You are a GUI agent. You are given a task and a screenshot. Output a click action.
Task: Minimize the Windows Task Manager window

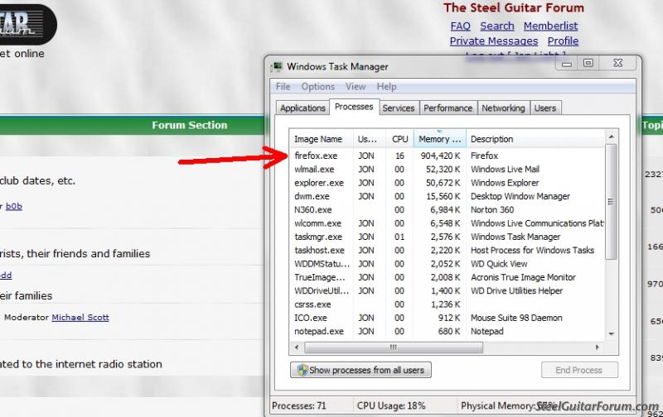tap(567, 64)
